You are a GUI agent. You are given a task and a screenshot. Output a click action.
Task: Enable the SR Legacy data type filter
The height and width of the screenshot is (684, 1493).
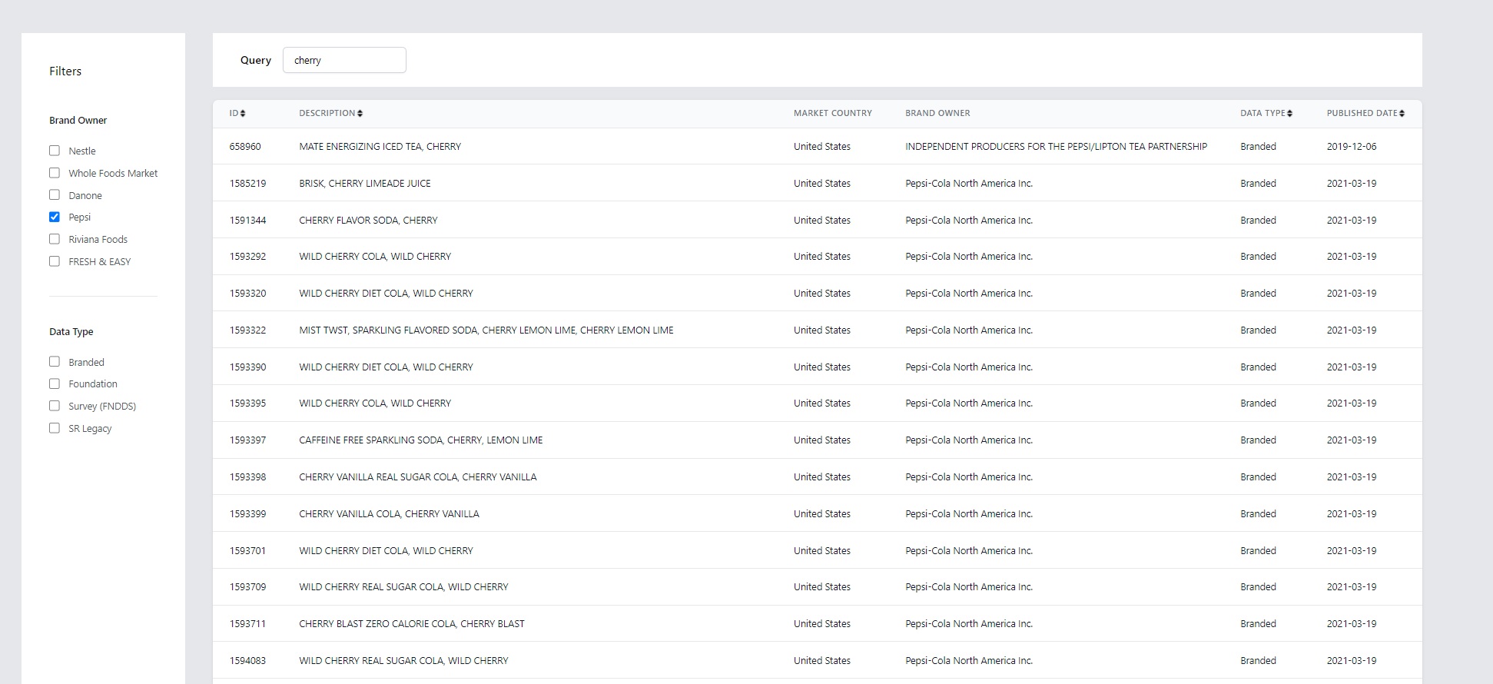coord(55,428)
